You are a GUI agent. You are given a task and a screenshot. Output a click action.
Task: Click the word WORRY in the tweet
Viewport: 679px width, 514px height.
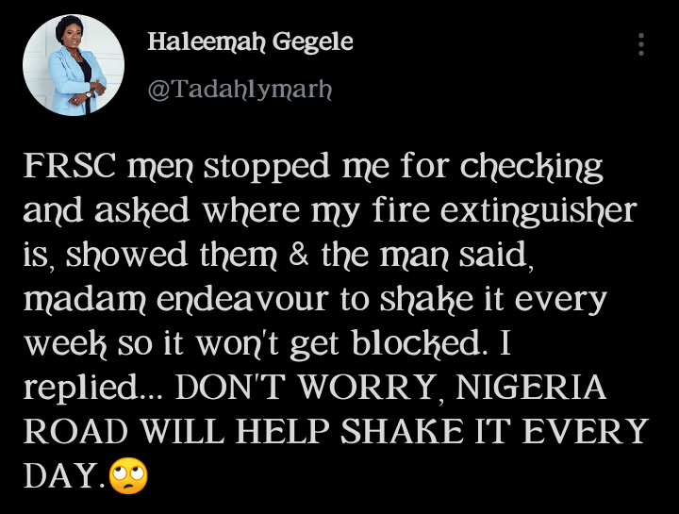(369, 388)
